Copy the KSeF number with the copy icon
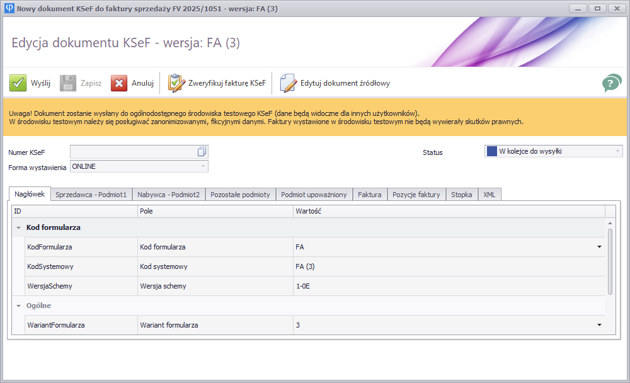 [202, 152]
